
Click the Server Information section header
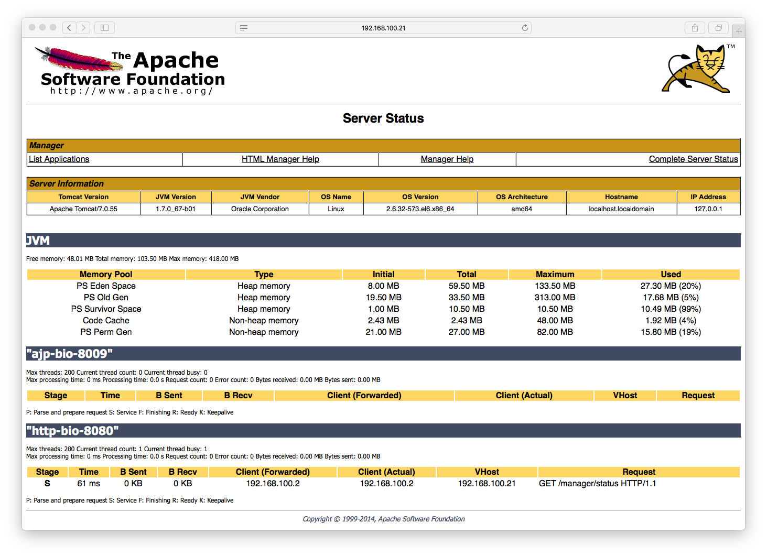(x=383, y=184)
